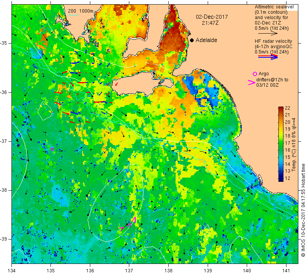Click the dark red top of the temperature colorbar
The image size is (306, 275).
coord(281,108)
